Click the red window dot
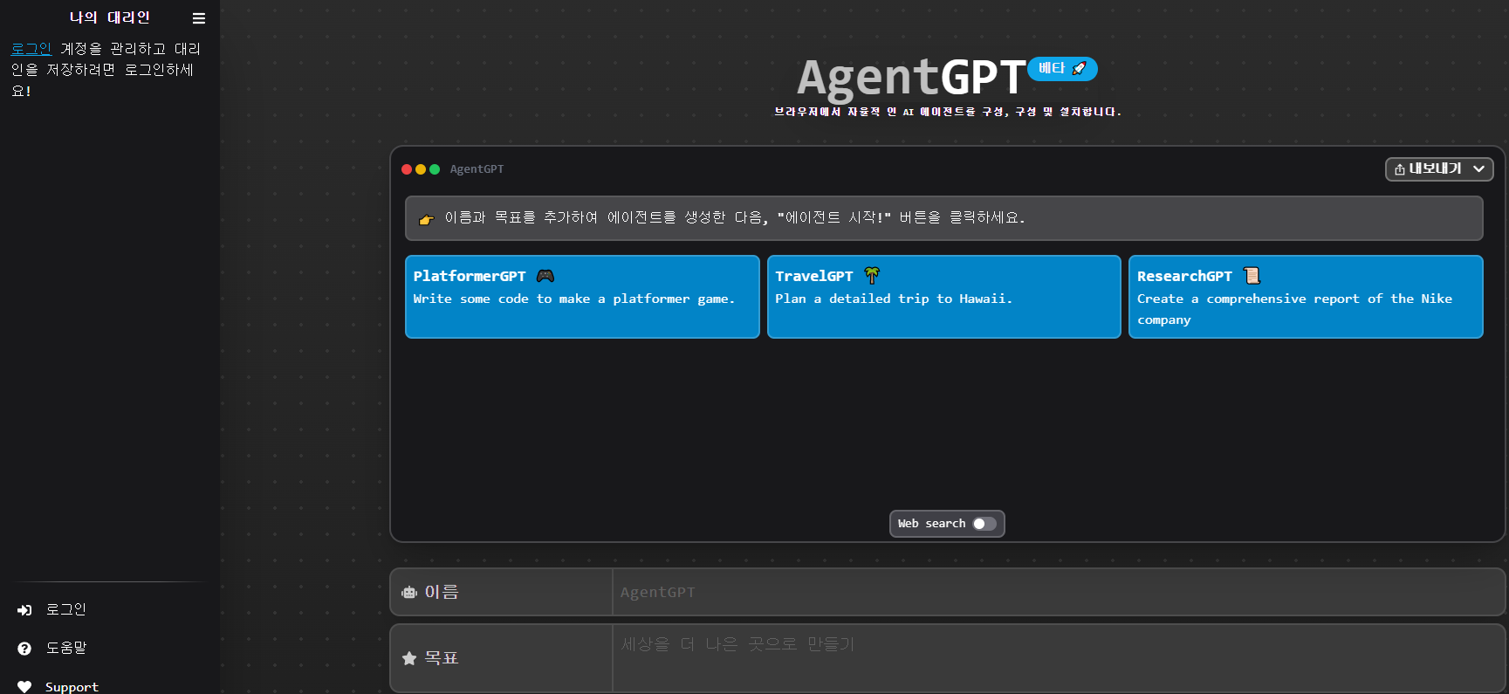The height and width of the screenshot is (694, 1509). tap(407, 169)
